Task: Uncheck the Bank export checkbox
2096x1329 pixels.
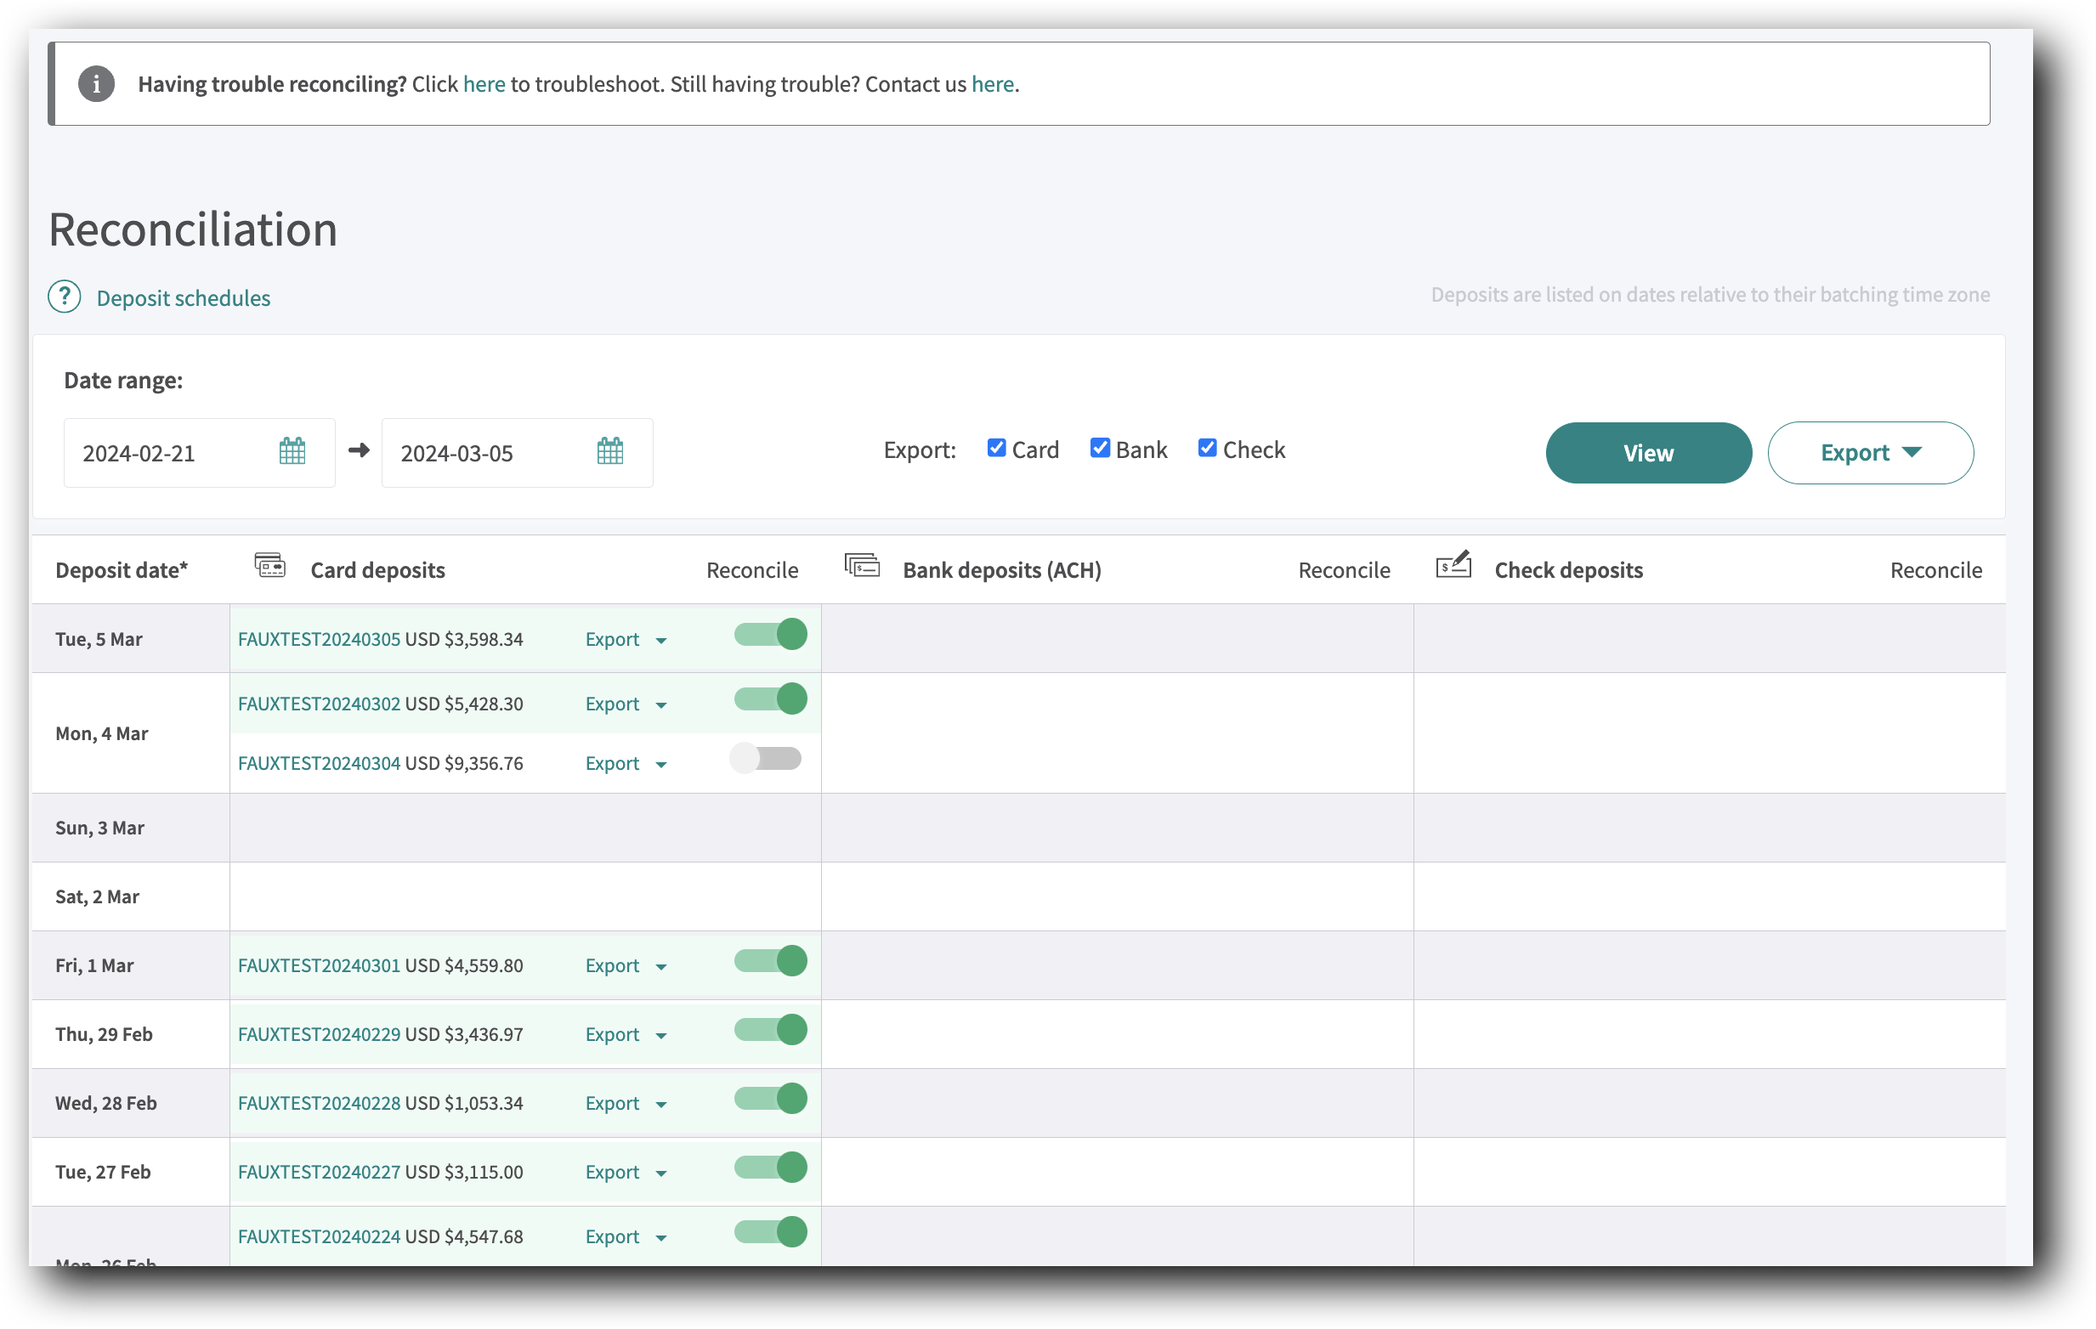Action: 1100,448
